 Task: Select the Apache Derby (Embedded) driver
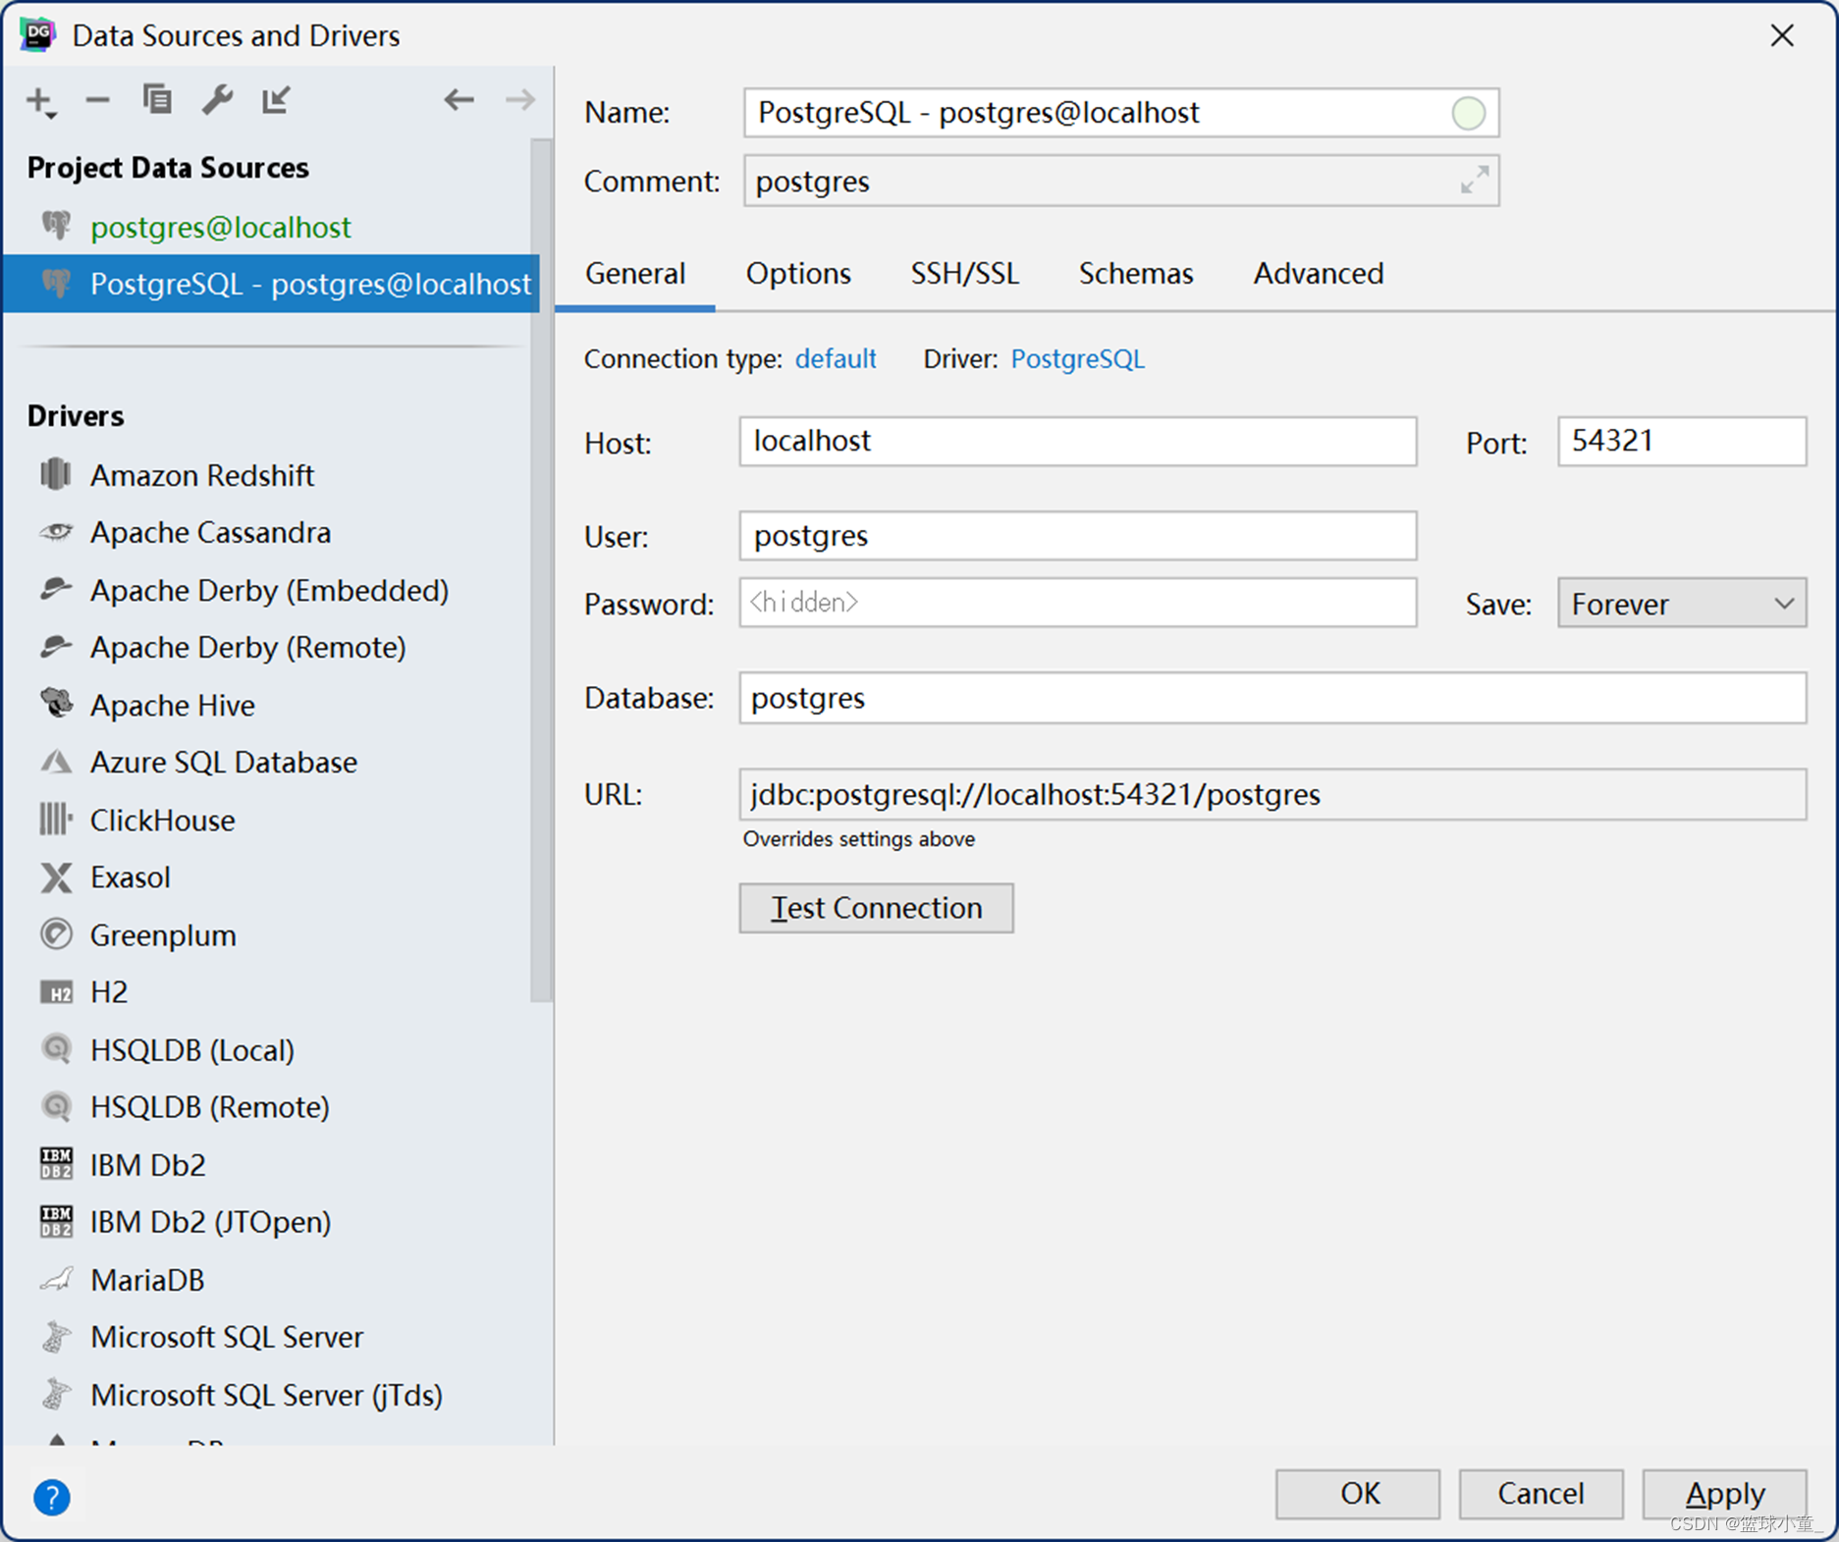point(269,590)
